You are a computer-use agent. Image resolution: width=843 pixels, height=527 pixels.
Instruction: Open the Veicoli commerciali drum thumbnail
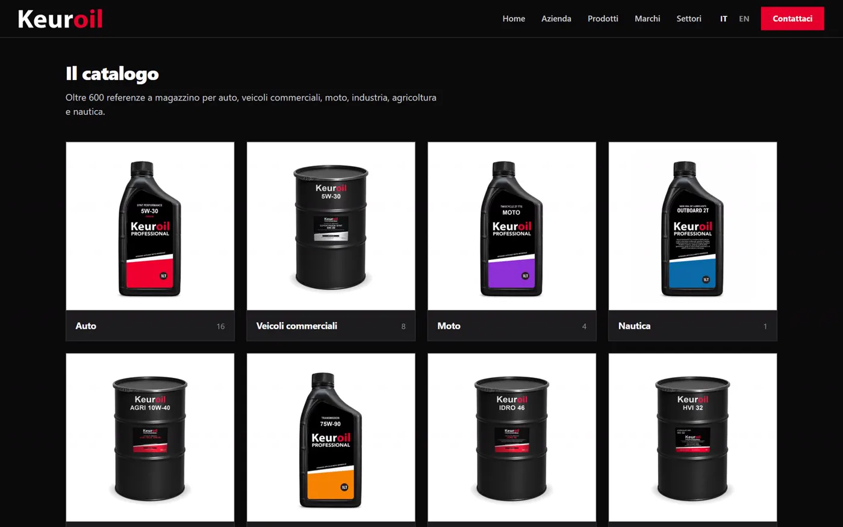[x=331, y=226]
